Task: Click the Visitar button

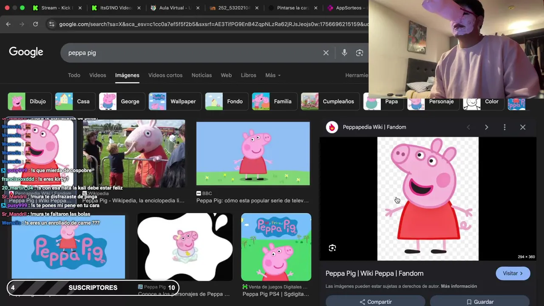Action: [x=513, y=273]
